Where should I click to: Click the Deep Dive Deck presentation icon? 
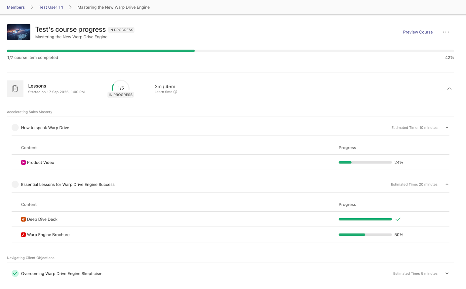point(23,219)
